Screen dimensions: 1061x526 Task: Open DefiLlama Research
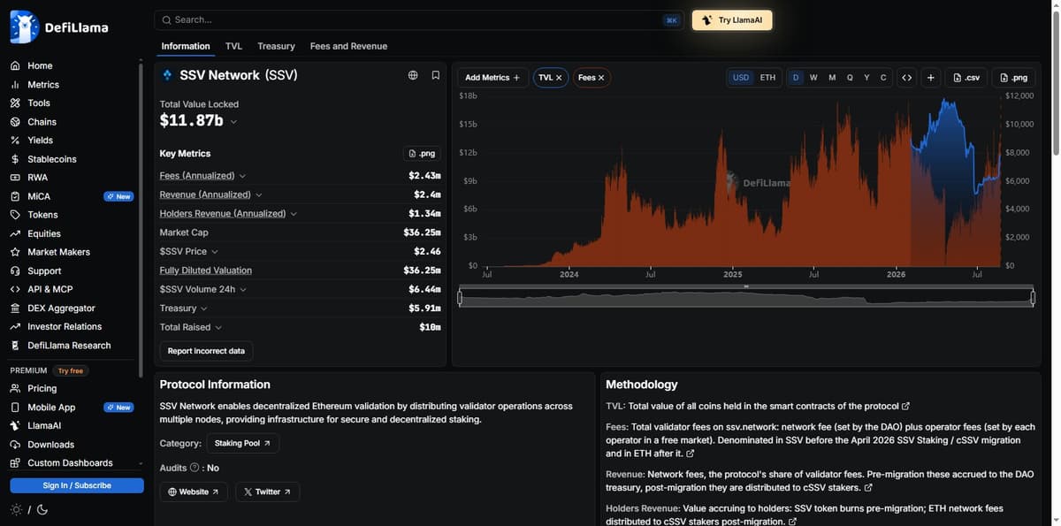point(69,346)
